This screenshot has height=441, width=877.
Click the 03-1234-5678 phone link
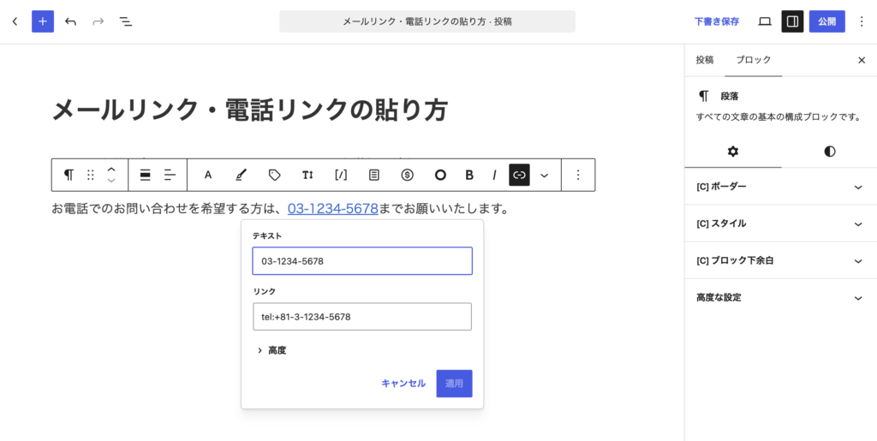(x=333, y=209)
